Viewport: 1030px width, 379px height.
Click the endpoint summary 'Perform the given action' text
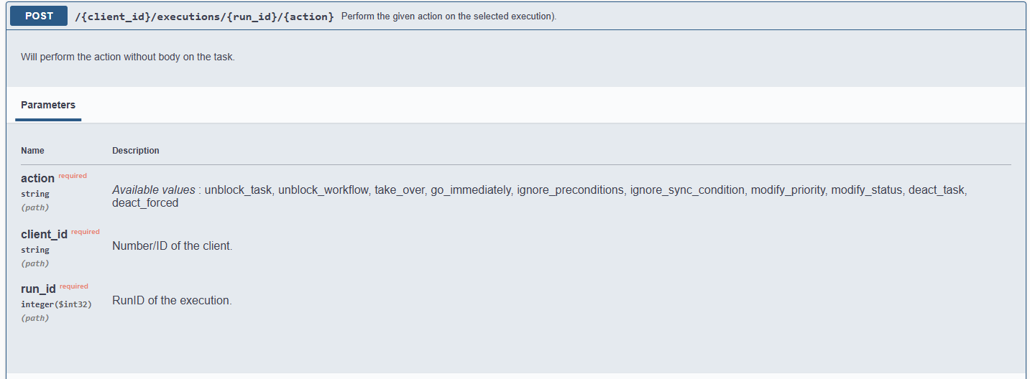point(449,17)
